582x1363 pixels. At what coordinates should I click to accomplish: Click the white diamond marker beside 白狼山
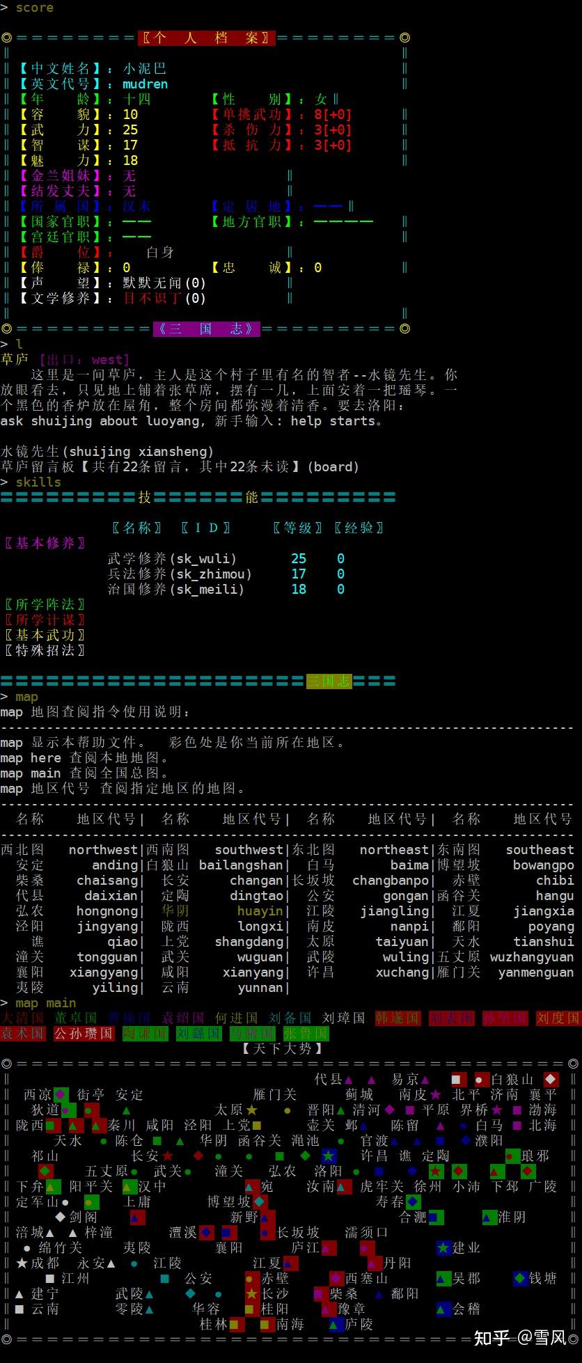(551, 1079)
